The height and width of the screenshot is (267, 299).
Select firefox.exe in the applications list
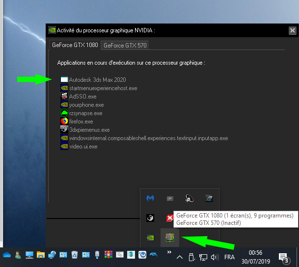[77, 121]
